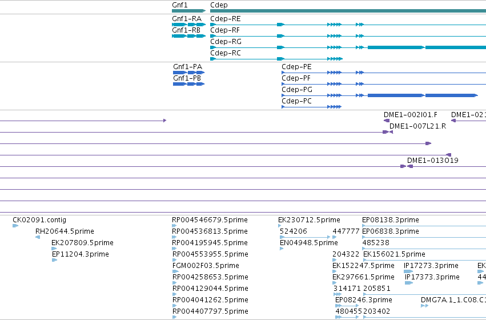The height and width of the screenshot is (320, 486).
Task: Click the Gnf1-PB protein feature
Action: (x=189, y=84)
